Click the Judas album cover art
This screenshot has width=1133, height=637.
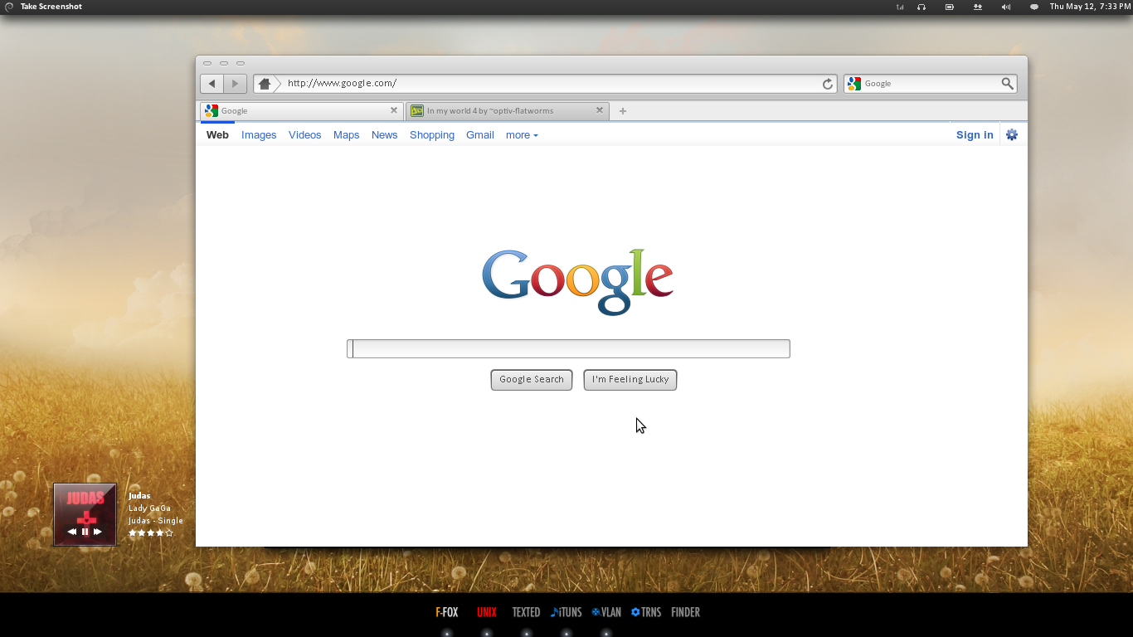tap(85, 514)
